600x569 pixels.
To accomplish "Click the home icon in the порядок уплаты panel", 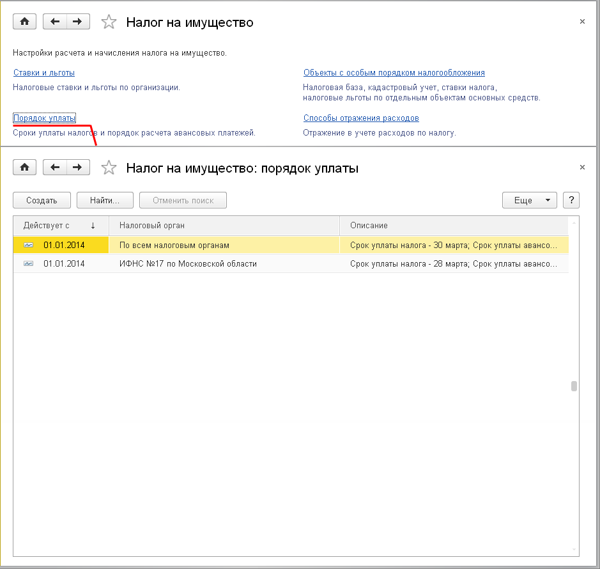I will [25, 168].
